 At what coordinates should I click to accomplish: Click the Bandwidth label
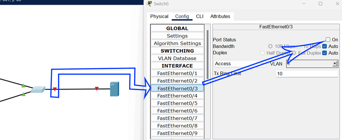tap(223, 46)
